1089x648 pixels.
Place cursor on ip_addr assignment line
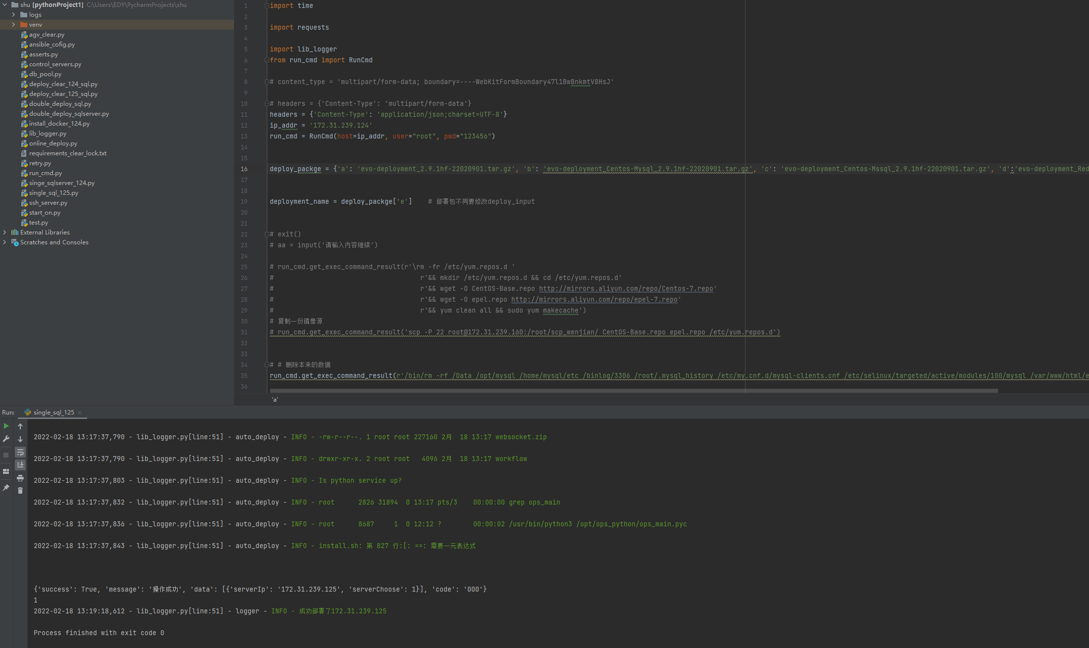click(321, 126)
